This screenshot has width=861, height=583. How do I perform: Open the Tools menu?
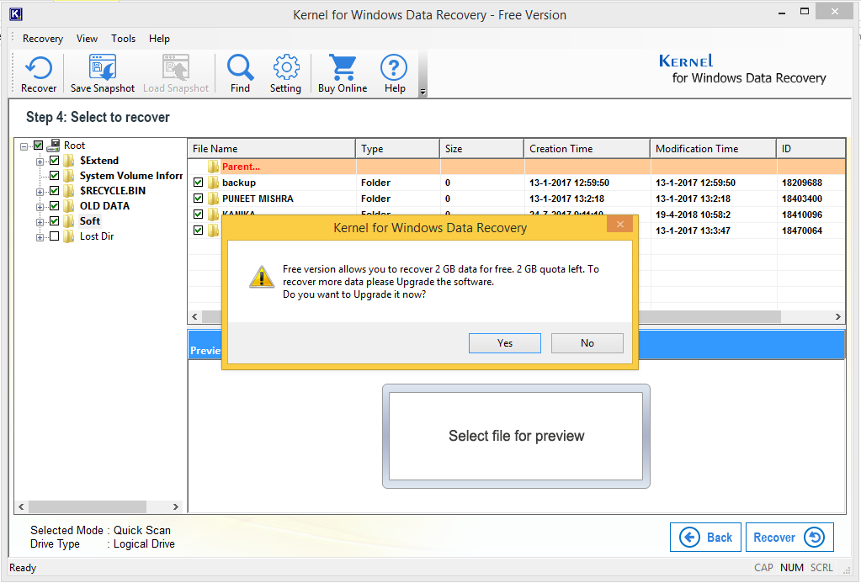tap(123, 39)
